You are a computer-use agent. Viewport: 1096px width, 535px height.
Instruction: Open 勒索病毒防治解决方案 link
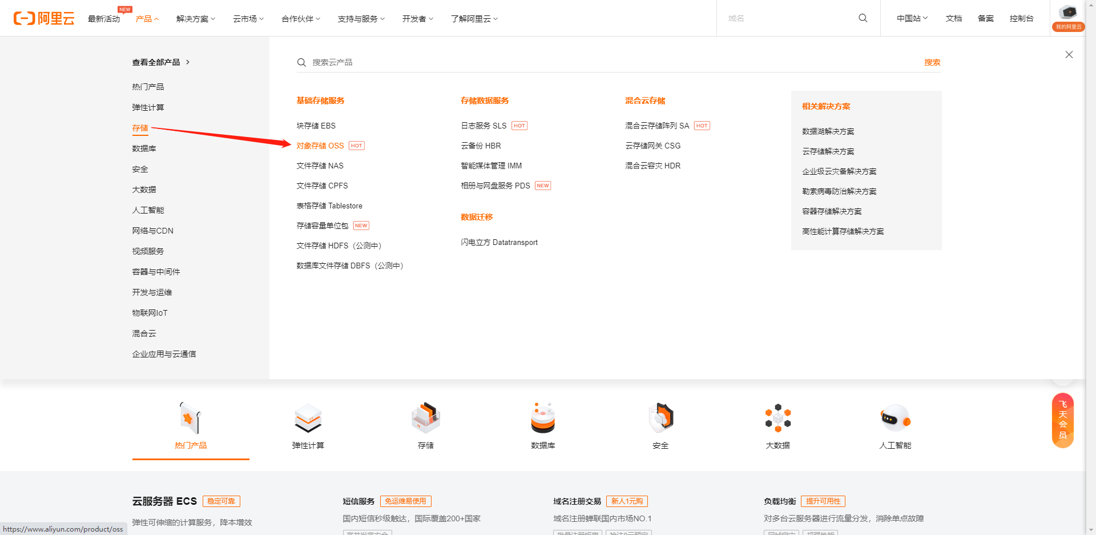click(840, 191)
